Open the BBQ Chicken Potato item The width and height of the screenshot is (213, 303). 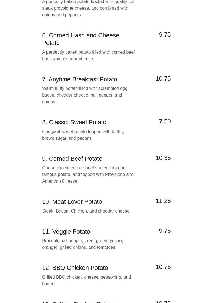click(75, 268)
